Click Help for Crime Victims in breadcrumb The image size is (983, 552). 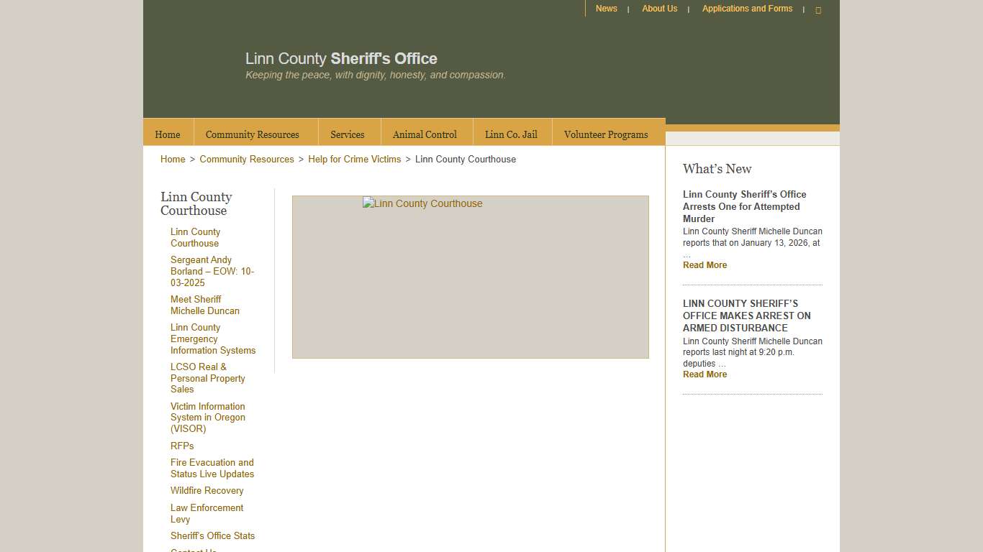(354, 159)
